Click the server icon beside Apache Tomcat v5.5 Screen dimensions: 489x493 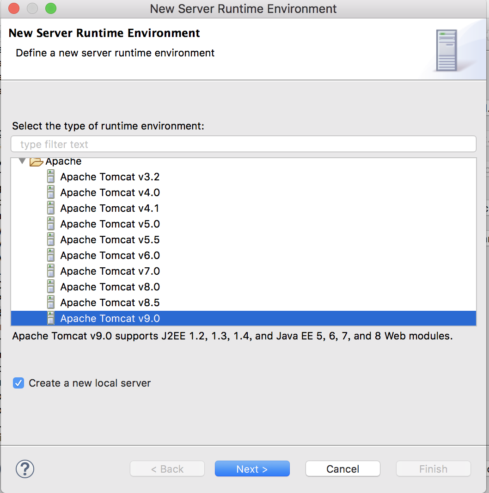tap(50, 239)
